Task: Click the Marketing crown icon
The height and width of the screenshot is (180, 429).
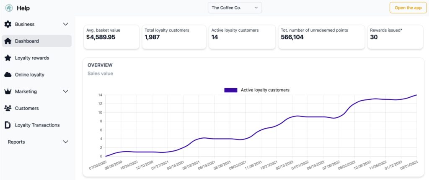Action: 8,91
